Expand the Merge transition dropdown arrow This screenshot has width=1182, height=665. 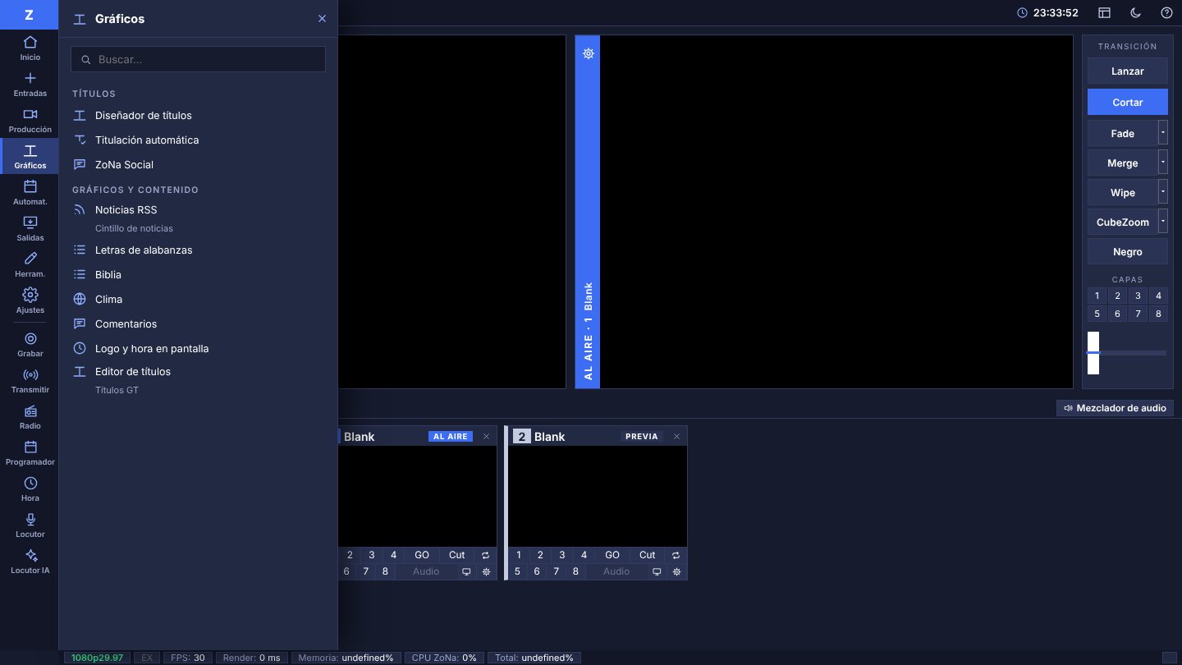coord(1162,162)
